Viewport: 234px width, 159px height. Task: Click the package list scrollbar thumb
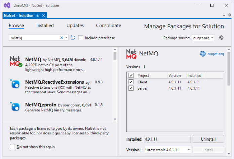[x=115, y=56]
